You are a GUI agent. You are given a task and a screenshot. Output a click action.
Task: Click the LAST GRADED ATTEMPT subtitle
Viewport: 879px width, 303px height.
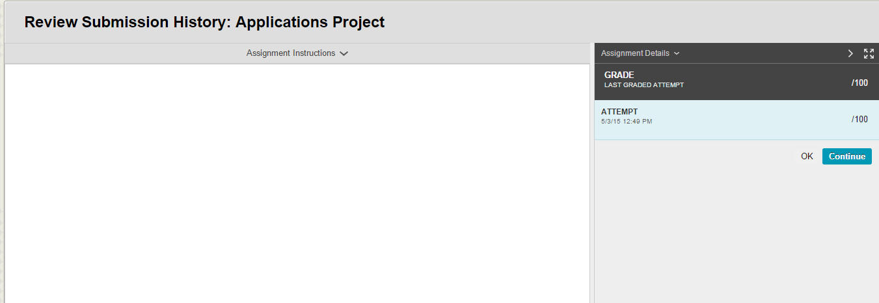tap(643, 85)
